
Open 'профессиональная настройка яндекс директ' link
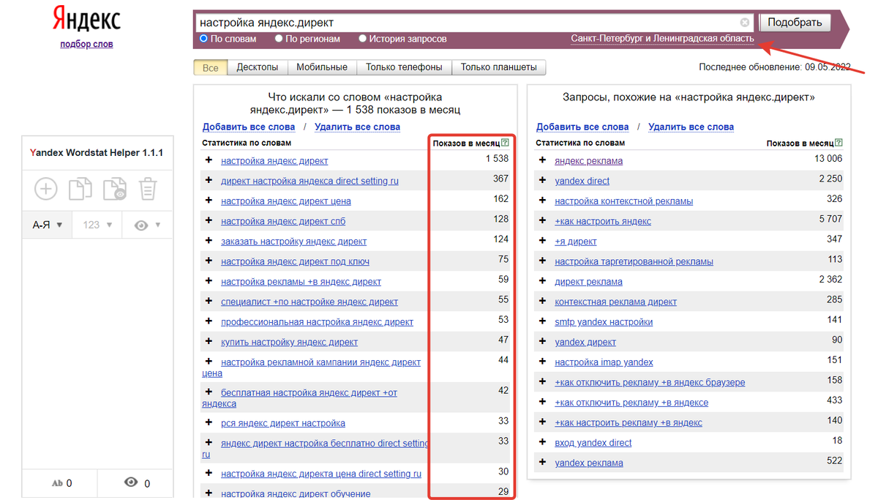[317, 322]
